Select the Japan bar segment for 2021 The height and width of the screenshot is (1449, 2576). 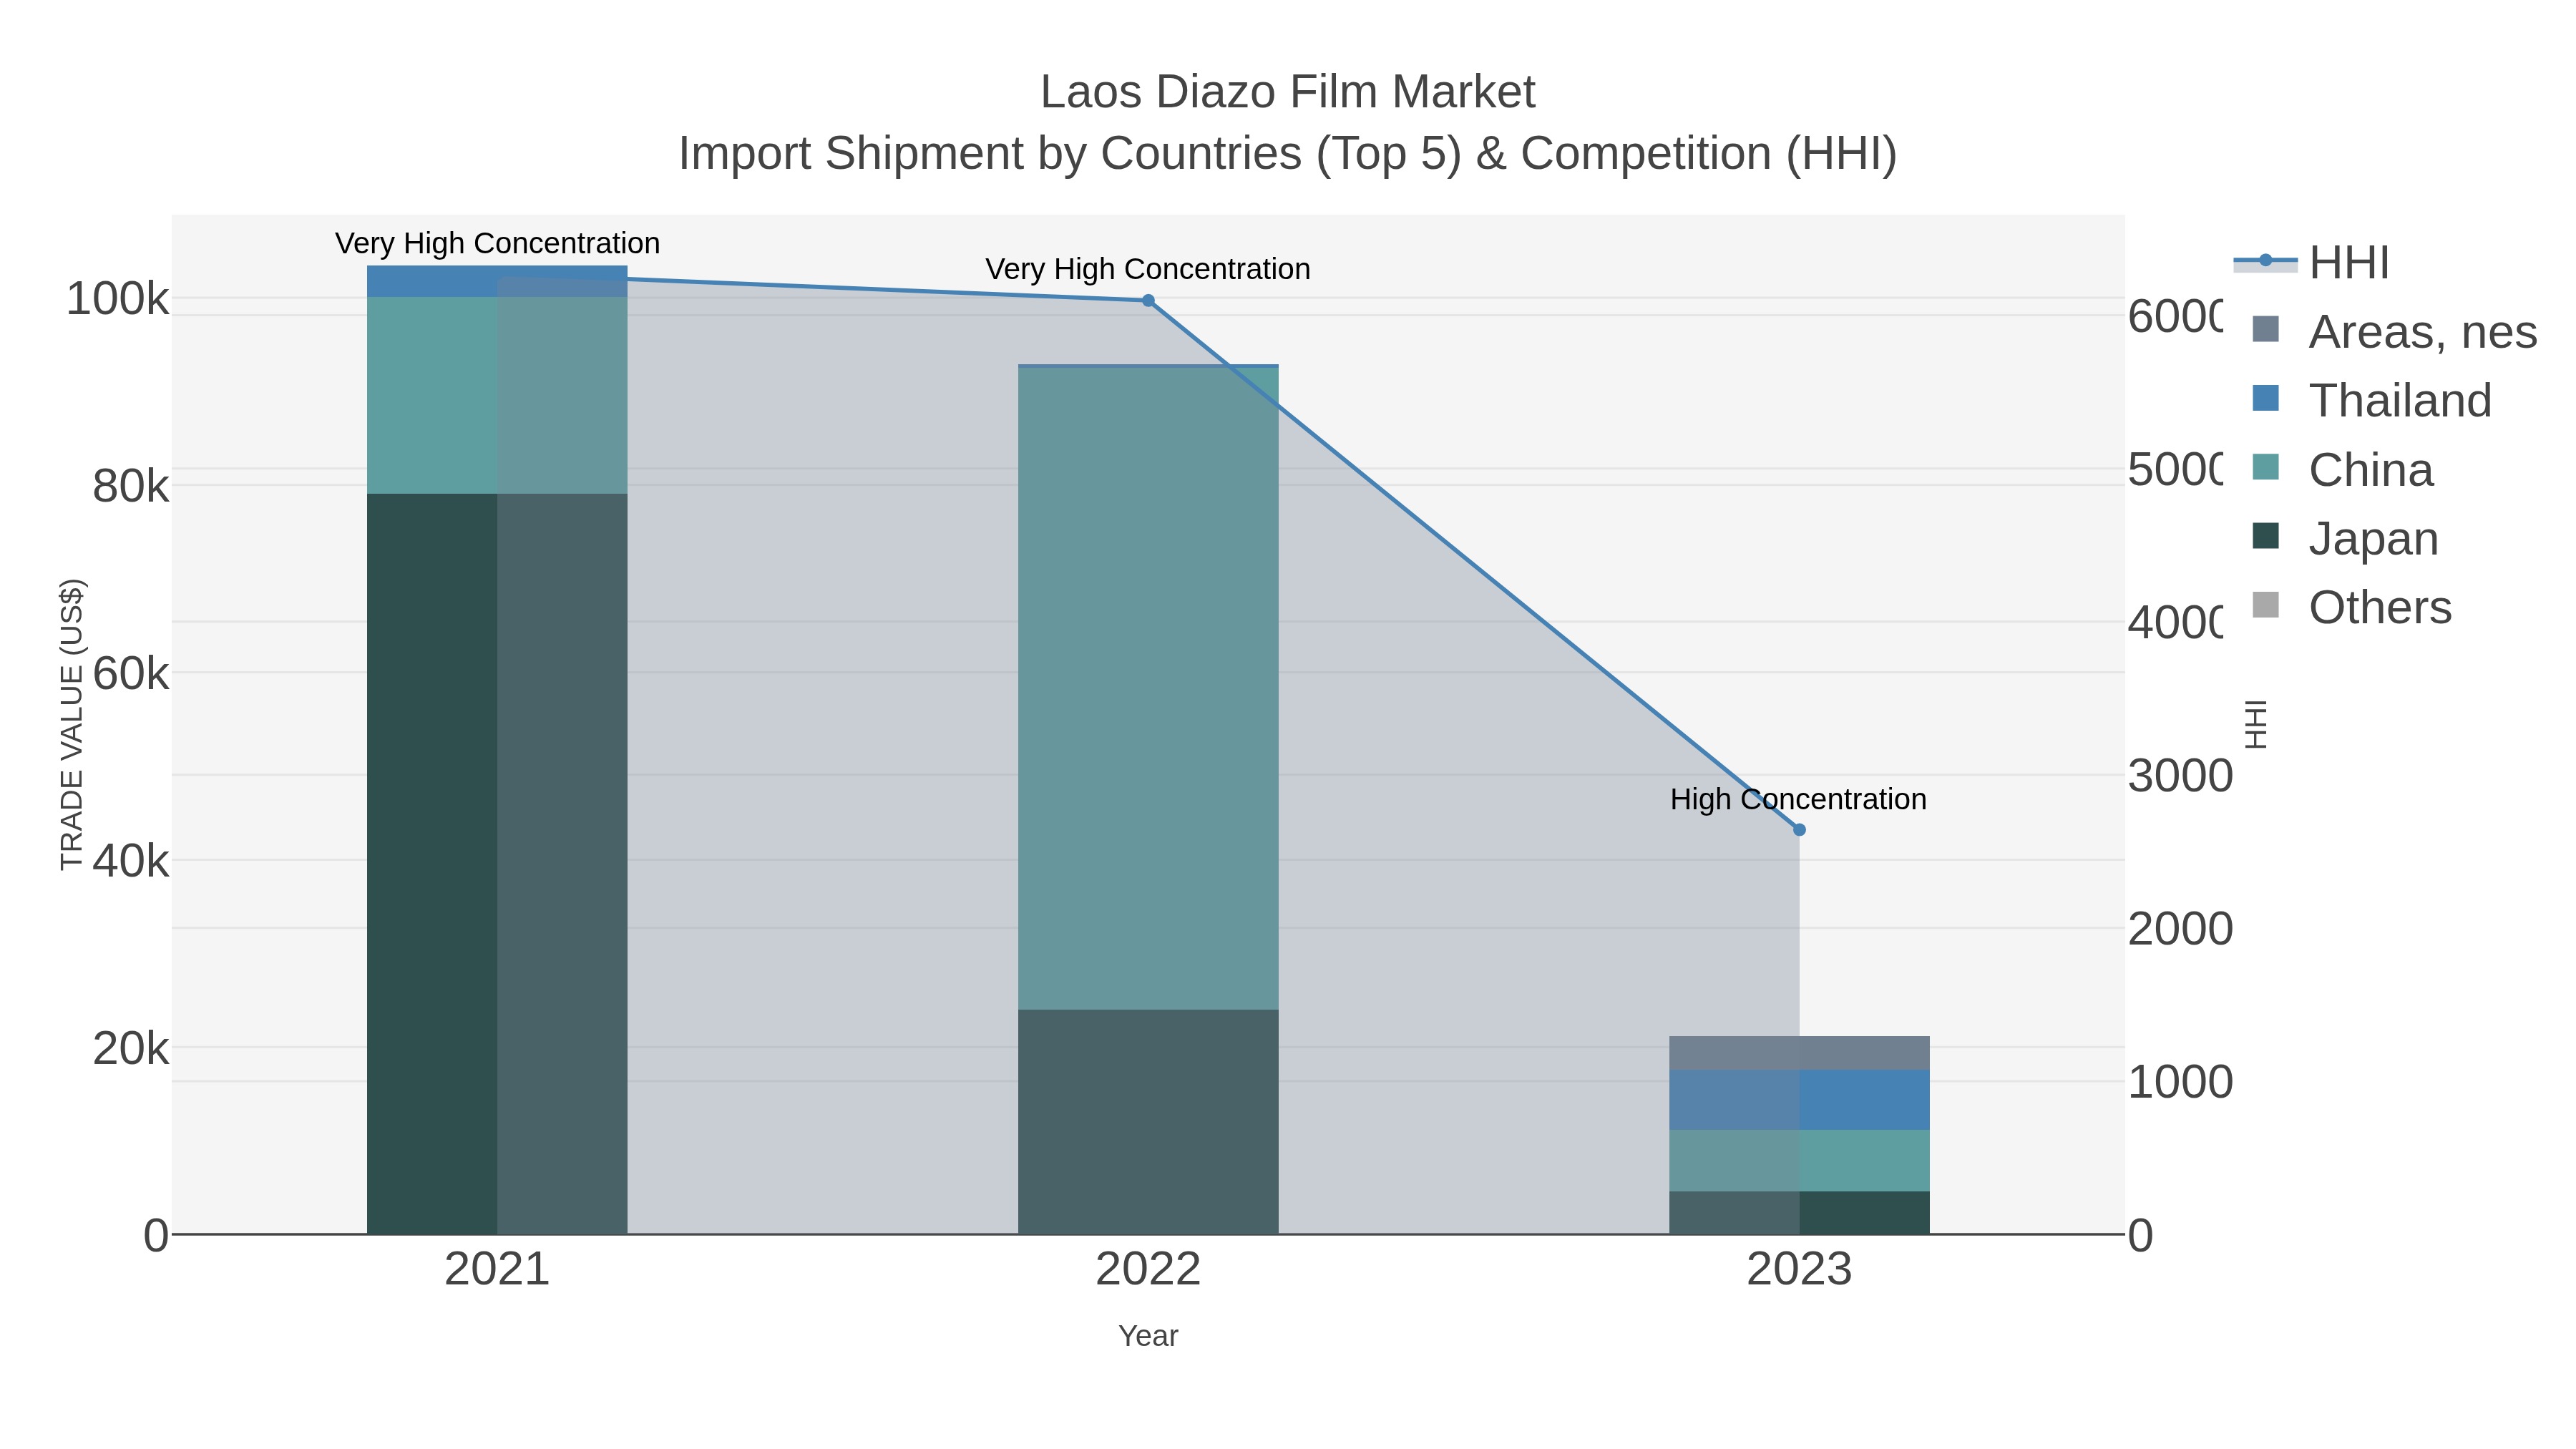[497, 864]
